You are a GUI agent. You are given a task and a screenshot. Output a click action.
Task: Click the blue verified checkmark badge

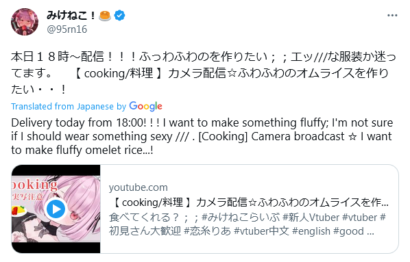point(119,16)
